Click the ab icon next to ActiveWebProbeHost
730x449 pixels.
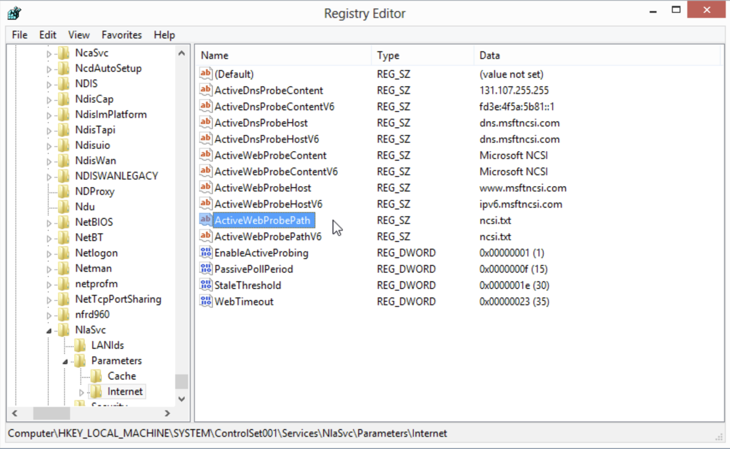tap(205, 187)
